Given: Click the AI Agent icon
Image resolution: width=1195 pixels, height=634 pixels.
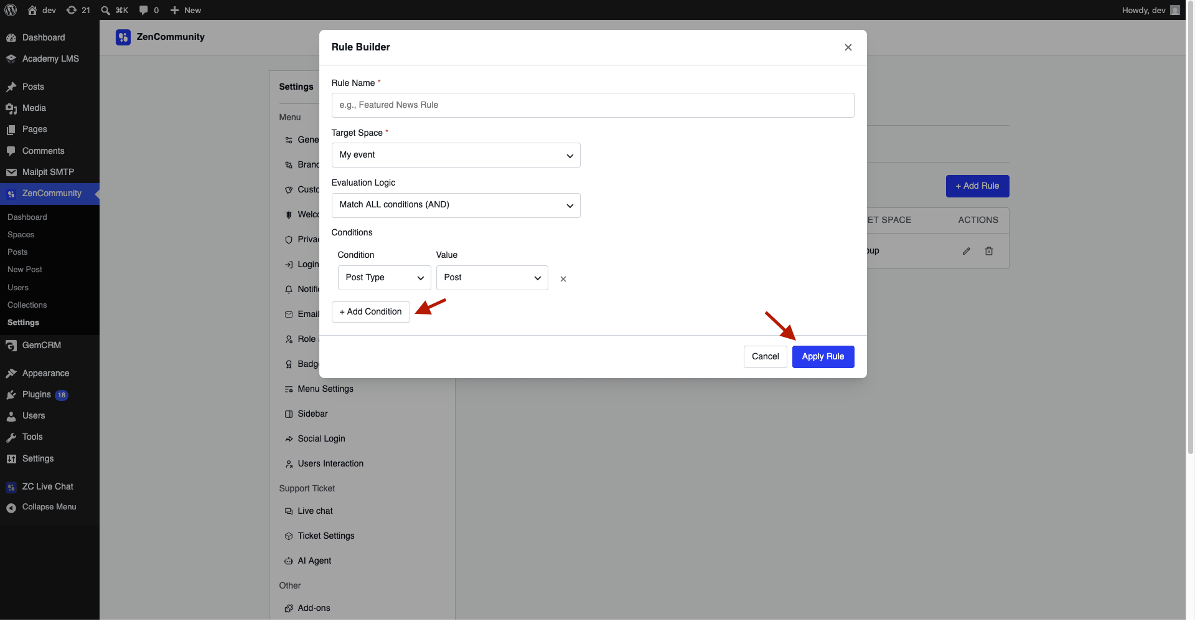Looking at the screenshot, I should [x=289, y=561].
